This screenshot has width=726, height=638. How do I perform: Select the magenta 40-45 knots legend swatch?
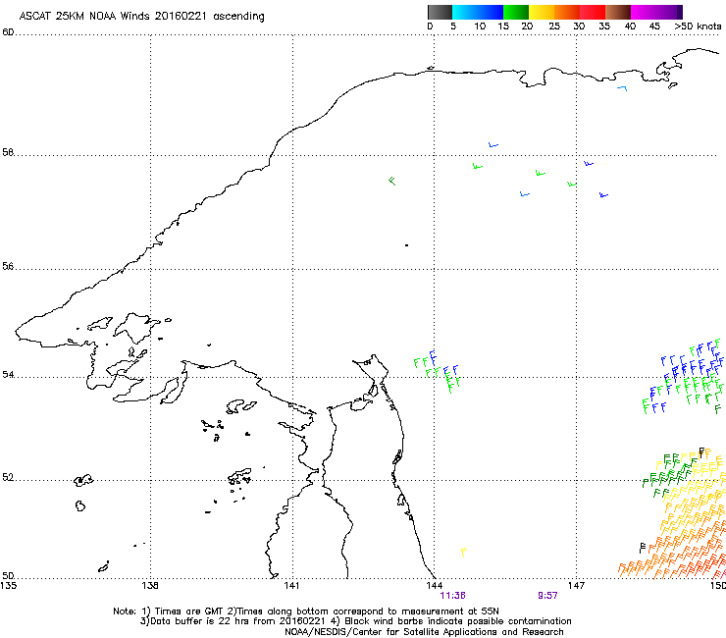click(644, 12)
